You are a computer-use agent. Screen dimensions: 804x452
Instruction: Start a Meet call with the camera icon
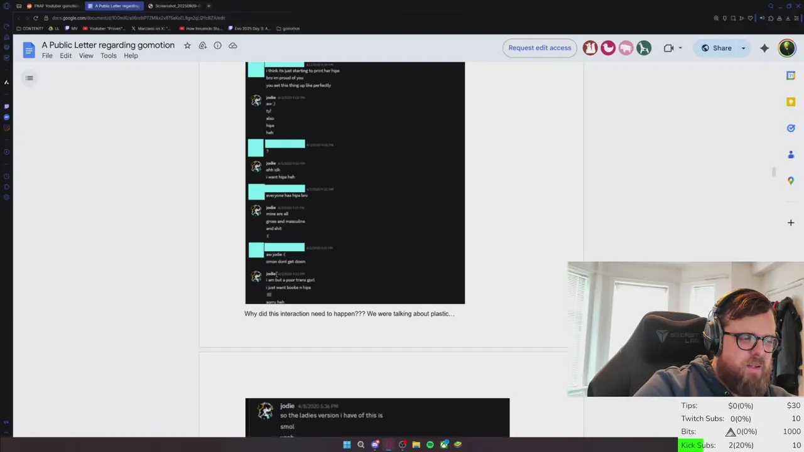669,48
